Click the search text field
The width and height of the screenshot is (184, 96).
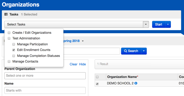tap(92, 51)
